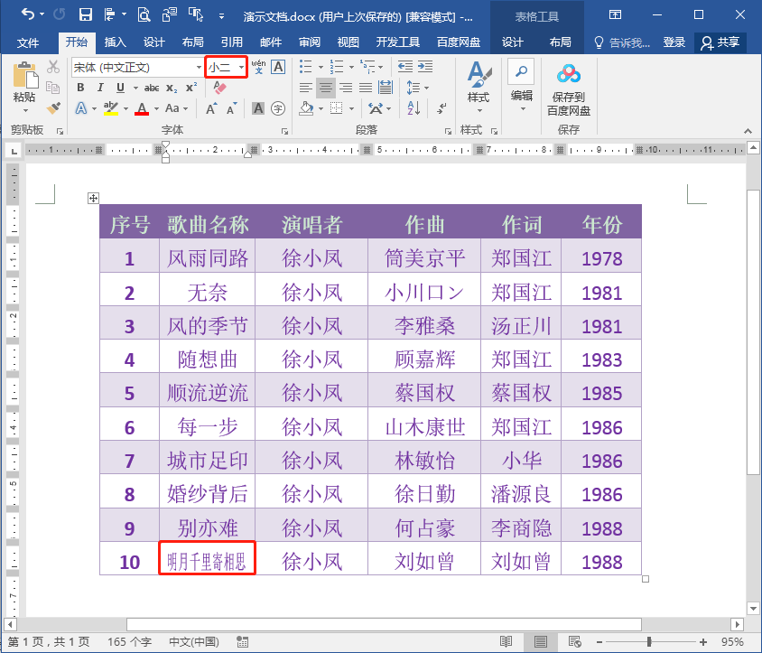Open Print Preview icon in title bar

point(144,15)
